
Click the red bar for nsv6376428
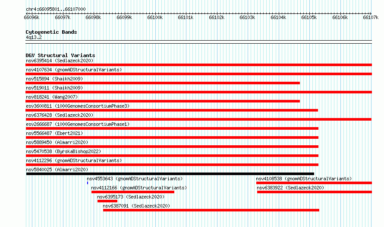pos(198,119)
